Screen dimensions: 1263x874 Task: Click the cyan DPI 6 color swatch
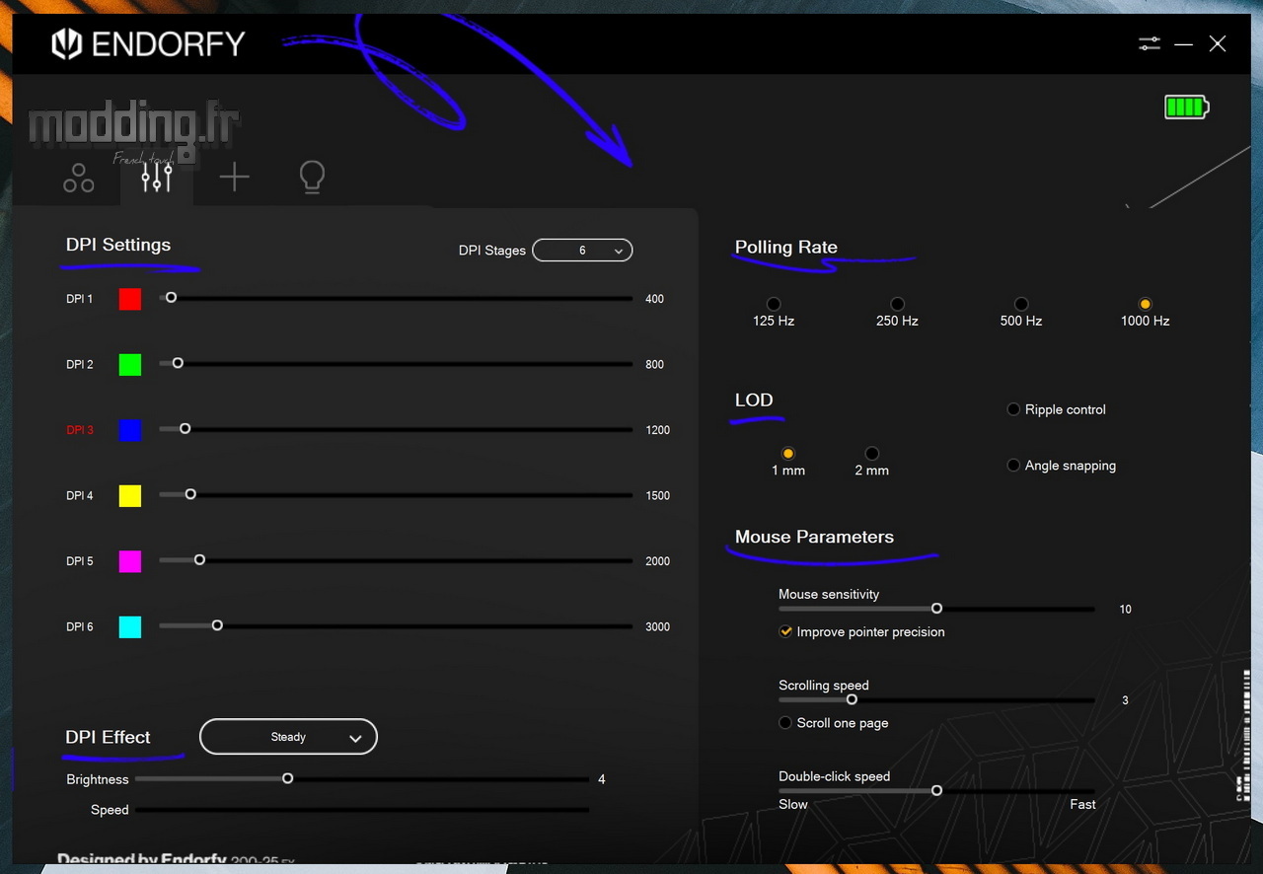point(130,626)
